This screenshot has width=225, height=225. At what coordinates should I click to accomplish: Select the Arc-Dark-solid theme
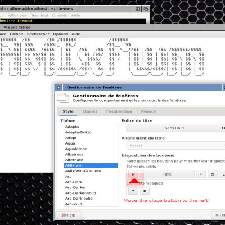pos(91,199)
